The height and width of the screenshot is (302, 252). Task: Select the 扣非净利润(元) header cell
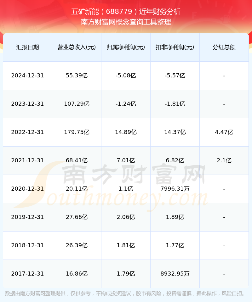(175, 47)
